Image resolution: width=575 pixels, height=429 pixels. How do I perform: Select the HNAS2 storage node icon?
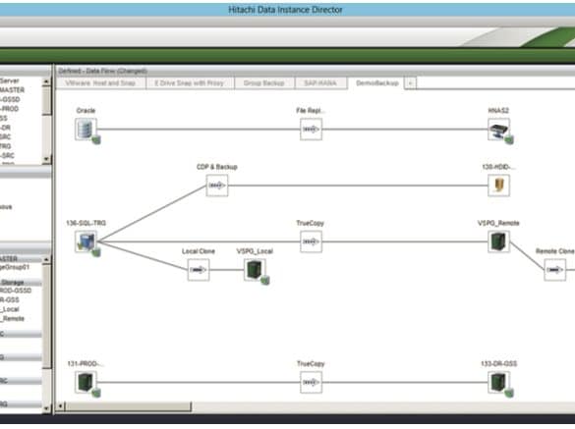tap(498, 129)
